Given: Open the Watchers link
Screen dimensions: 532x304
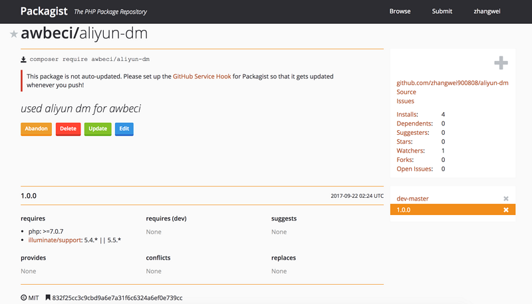Looking at the screenshot, I should pyautogui.click(x=410, y=151).
